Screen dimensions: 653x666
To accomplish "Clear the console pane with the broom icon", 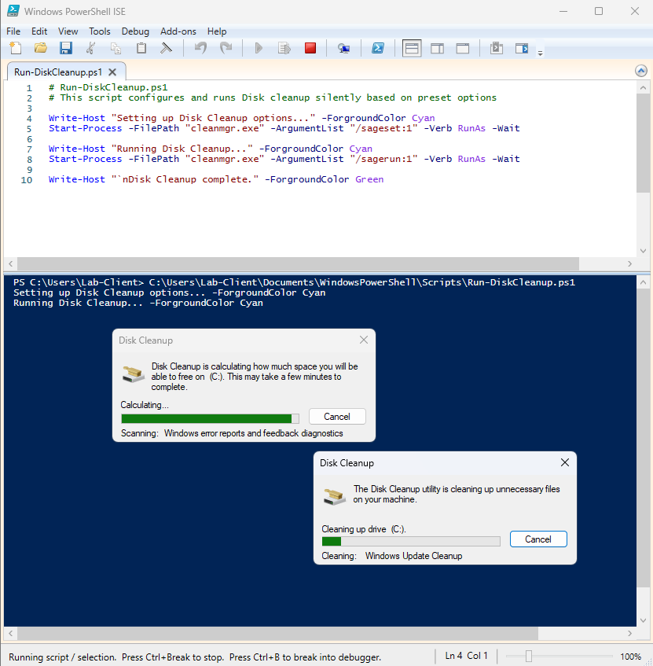I will click(167, 48).
